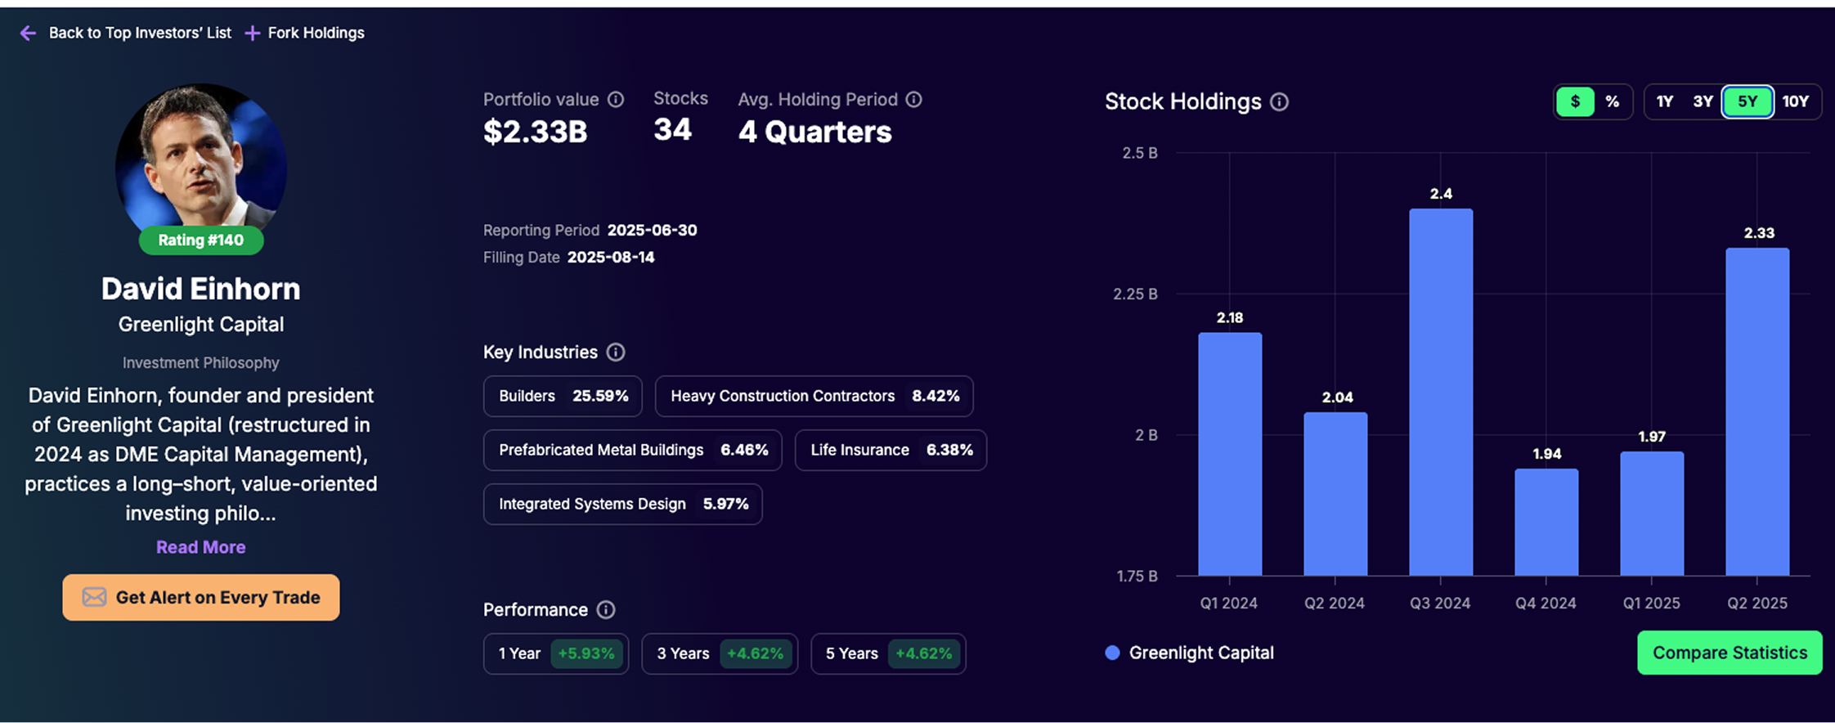
Task: Open Portfolio value info icon
Action: click(x=616, y=99)
